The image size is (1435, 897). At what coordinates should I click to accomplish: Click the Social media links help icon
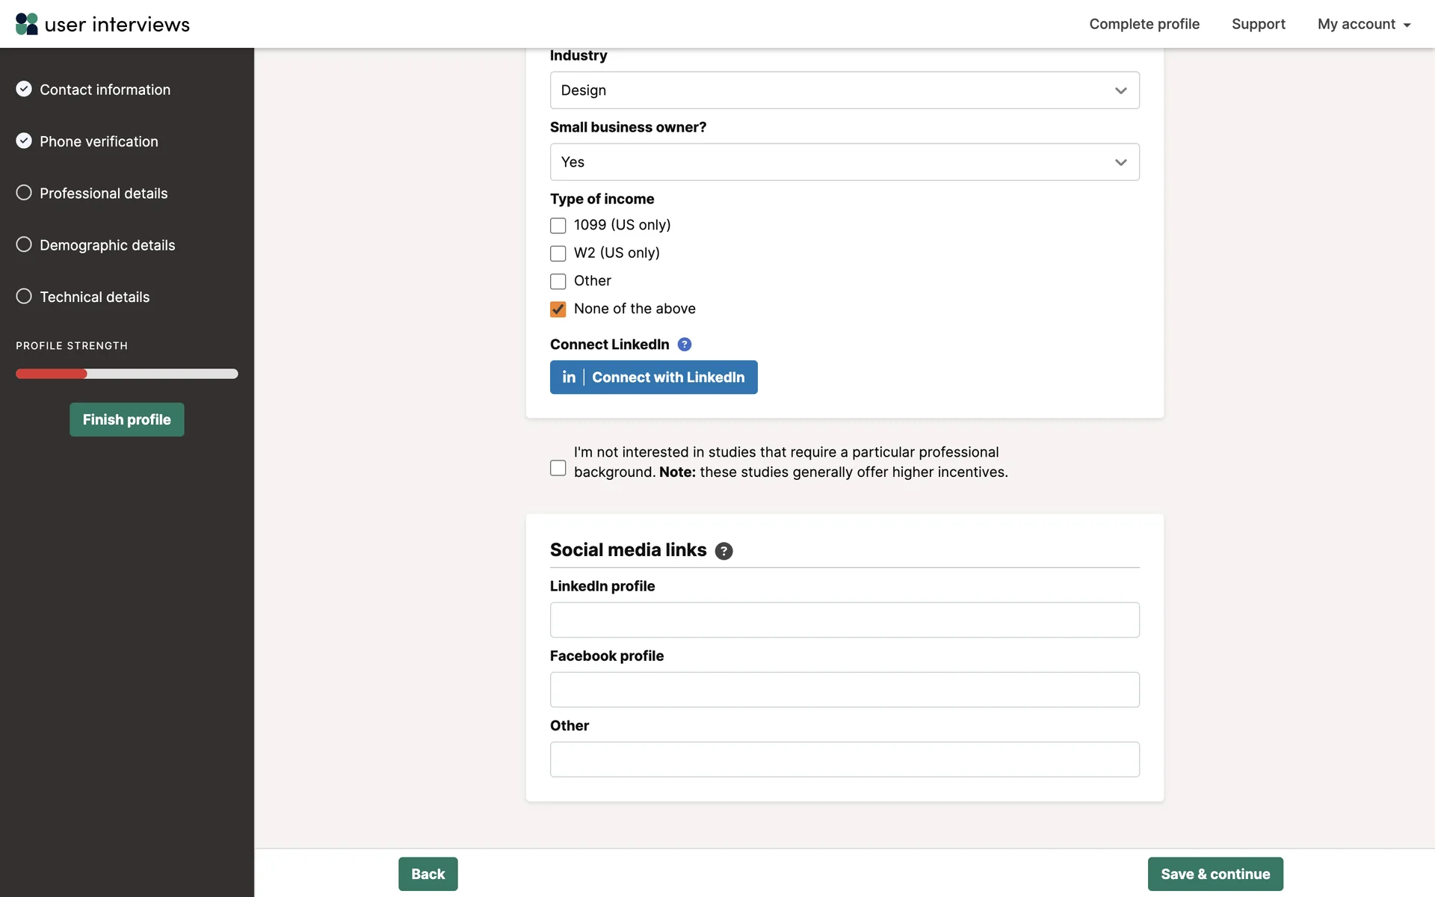[x=723, y=551]
